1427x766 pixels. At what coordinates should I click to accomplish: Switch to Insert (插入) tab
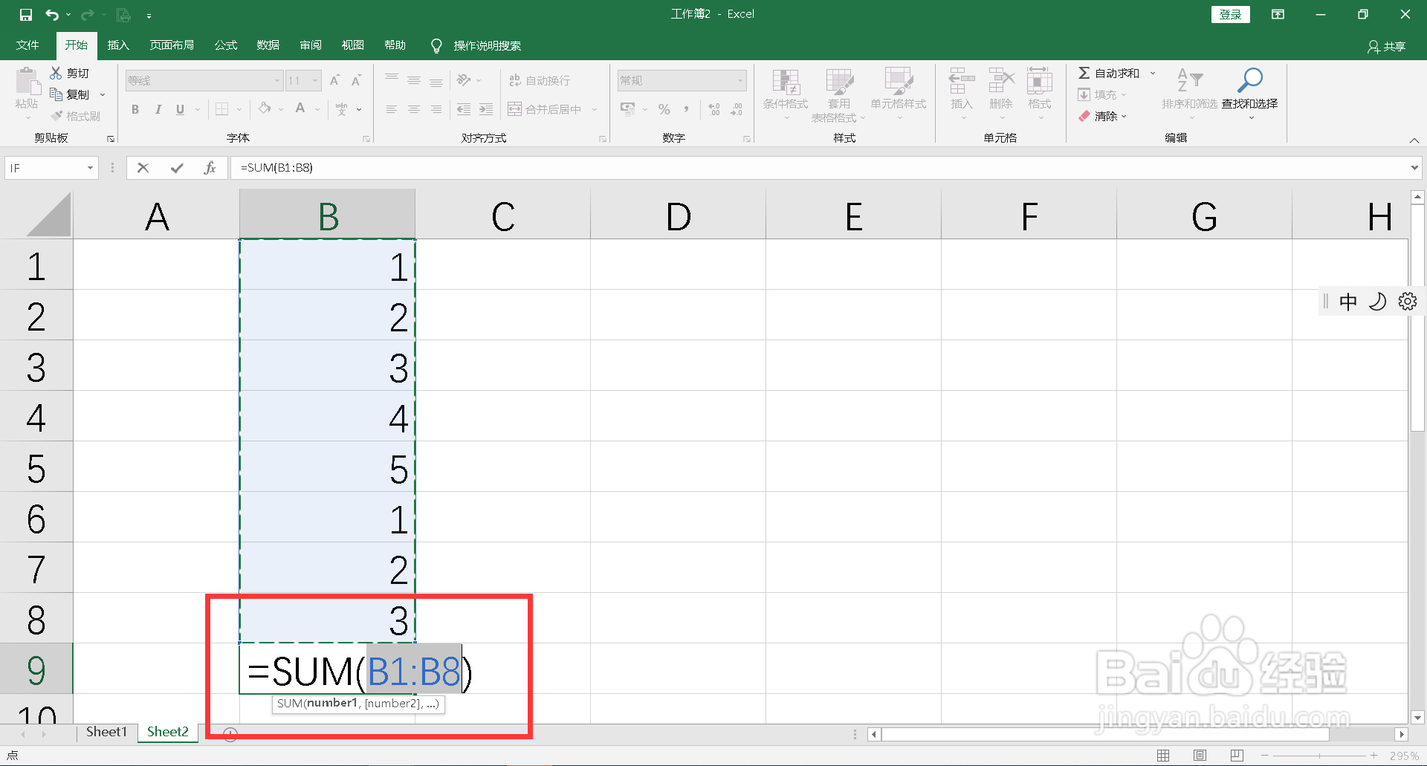(118, 45)
